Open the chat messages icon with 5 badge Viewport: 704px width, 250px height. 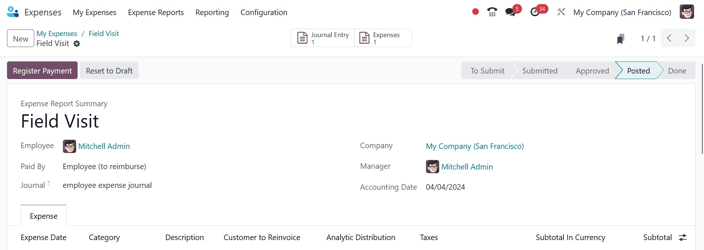(510, 12)
